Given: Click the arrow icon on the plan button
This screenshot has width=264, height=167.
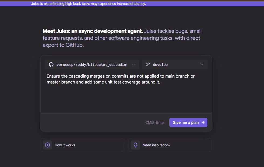Looking at the screenshot, I should click(x=203, y=122).
